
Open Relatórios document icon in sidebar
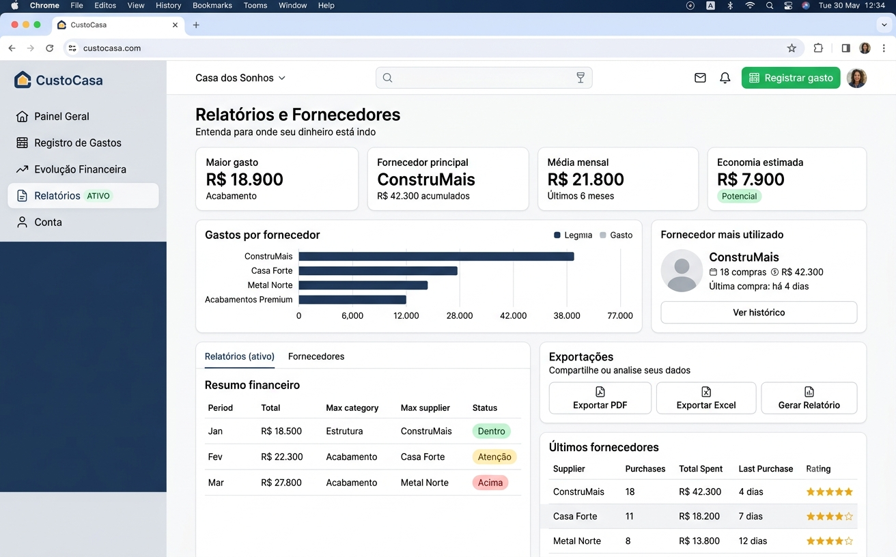tap(22, 196)
